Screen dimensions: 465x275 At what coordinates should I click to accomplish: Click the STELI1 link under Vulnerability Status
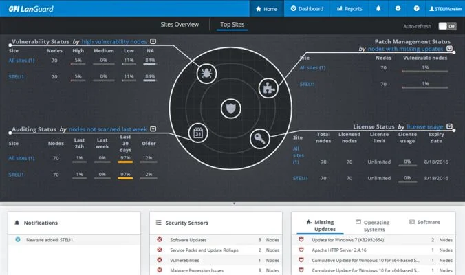tap(18, 76)
